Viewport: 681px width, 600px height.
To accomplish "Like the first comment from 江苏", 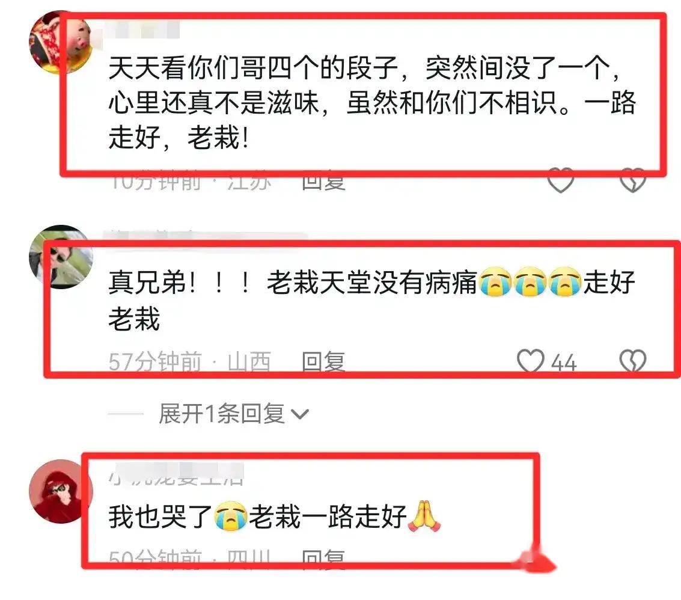I will point(560,180).
